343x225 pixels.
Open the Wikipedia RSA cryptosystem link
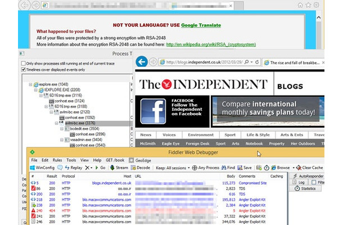[x=211, y=44]
